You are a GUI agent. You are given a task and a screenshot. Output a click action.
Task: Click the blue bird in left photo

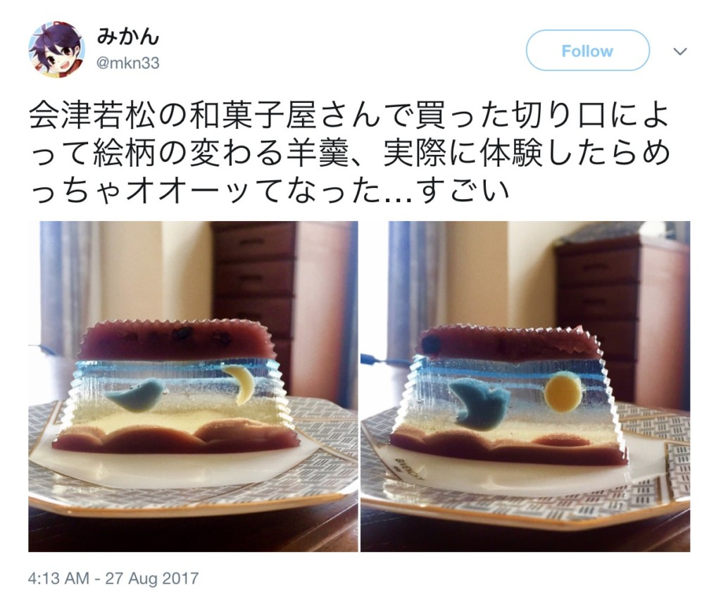point(132,395)
